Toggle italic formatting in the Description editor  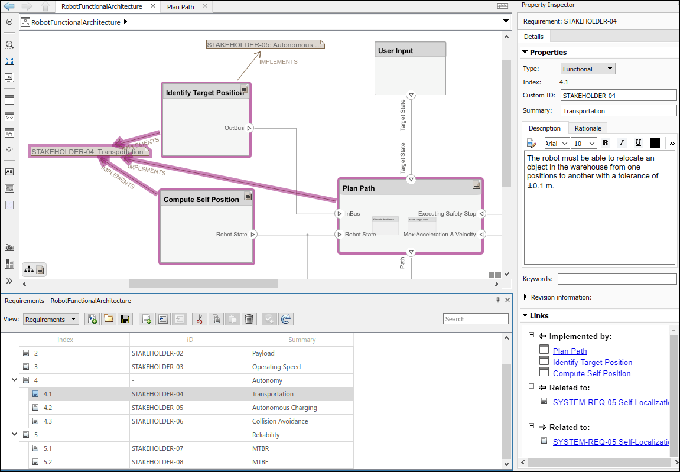pos(622,142)
